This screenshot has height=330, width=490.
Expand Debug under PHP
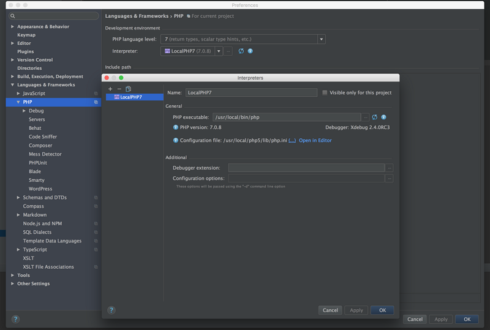24,111
